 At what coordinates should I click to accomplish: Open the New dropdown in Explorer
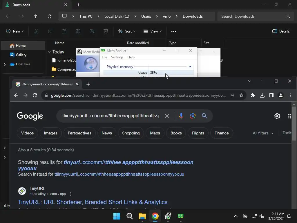pyautogui.click(x=15, y=31)
